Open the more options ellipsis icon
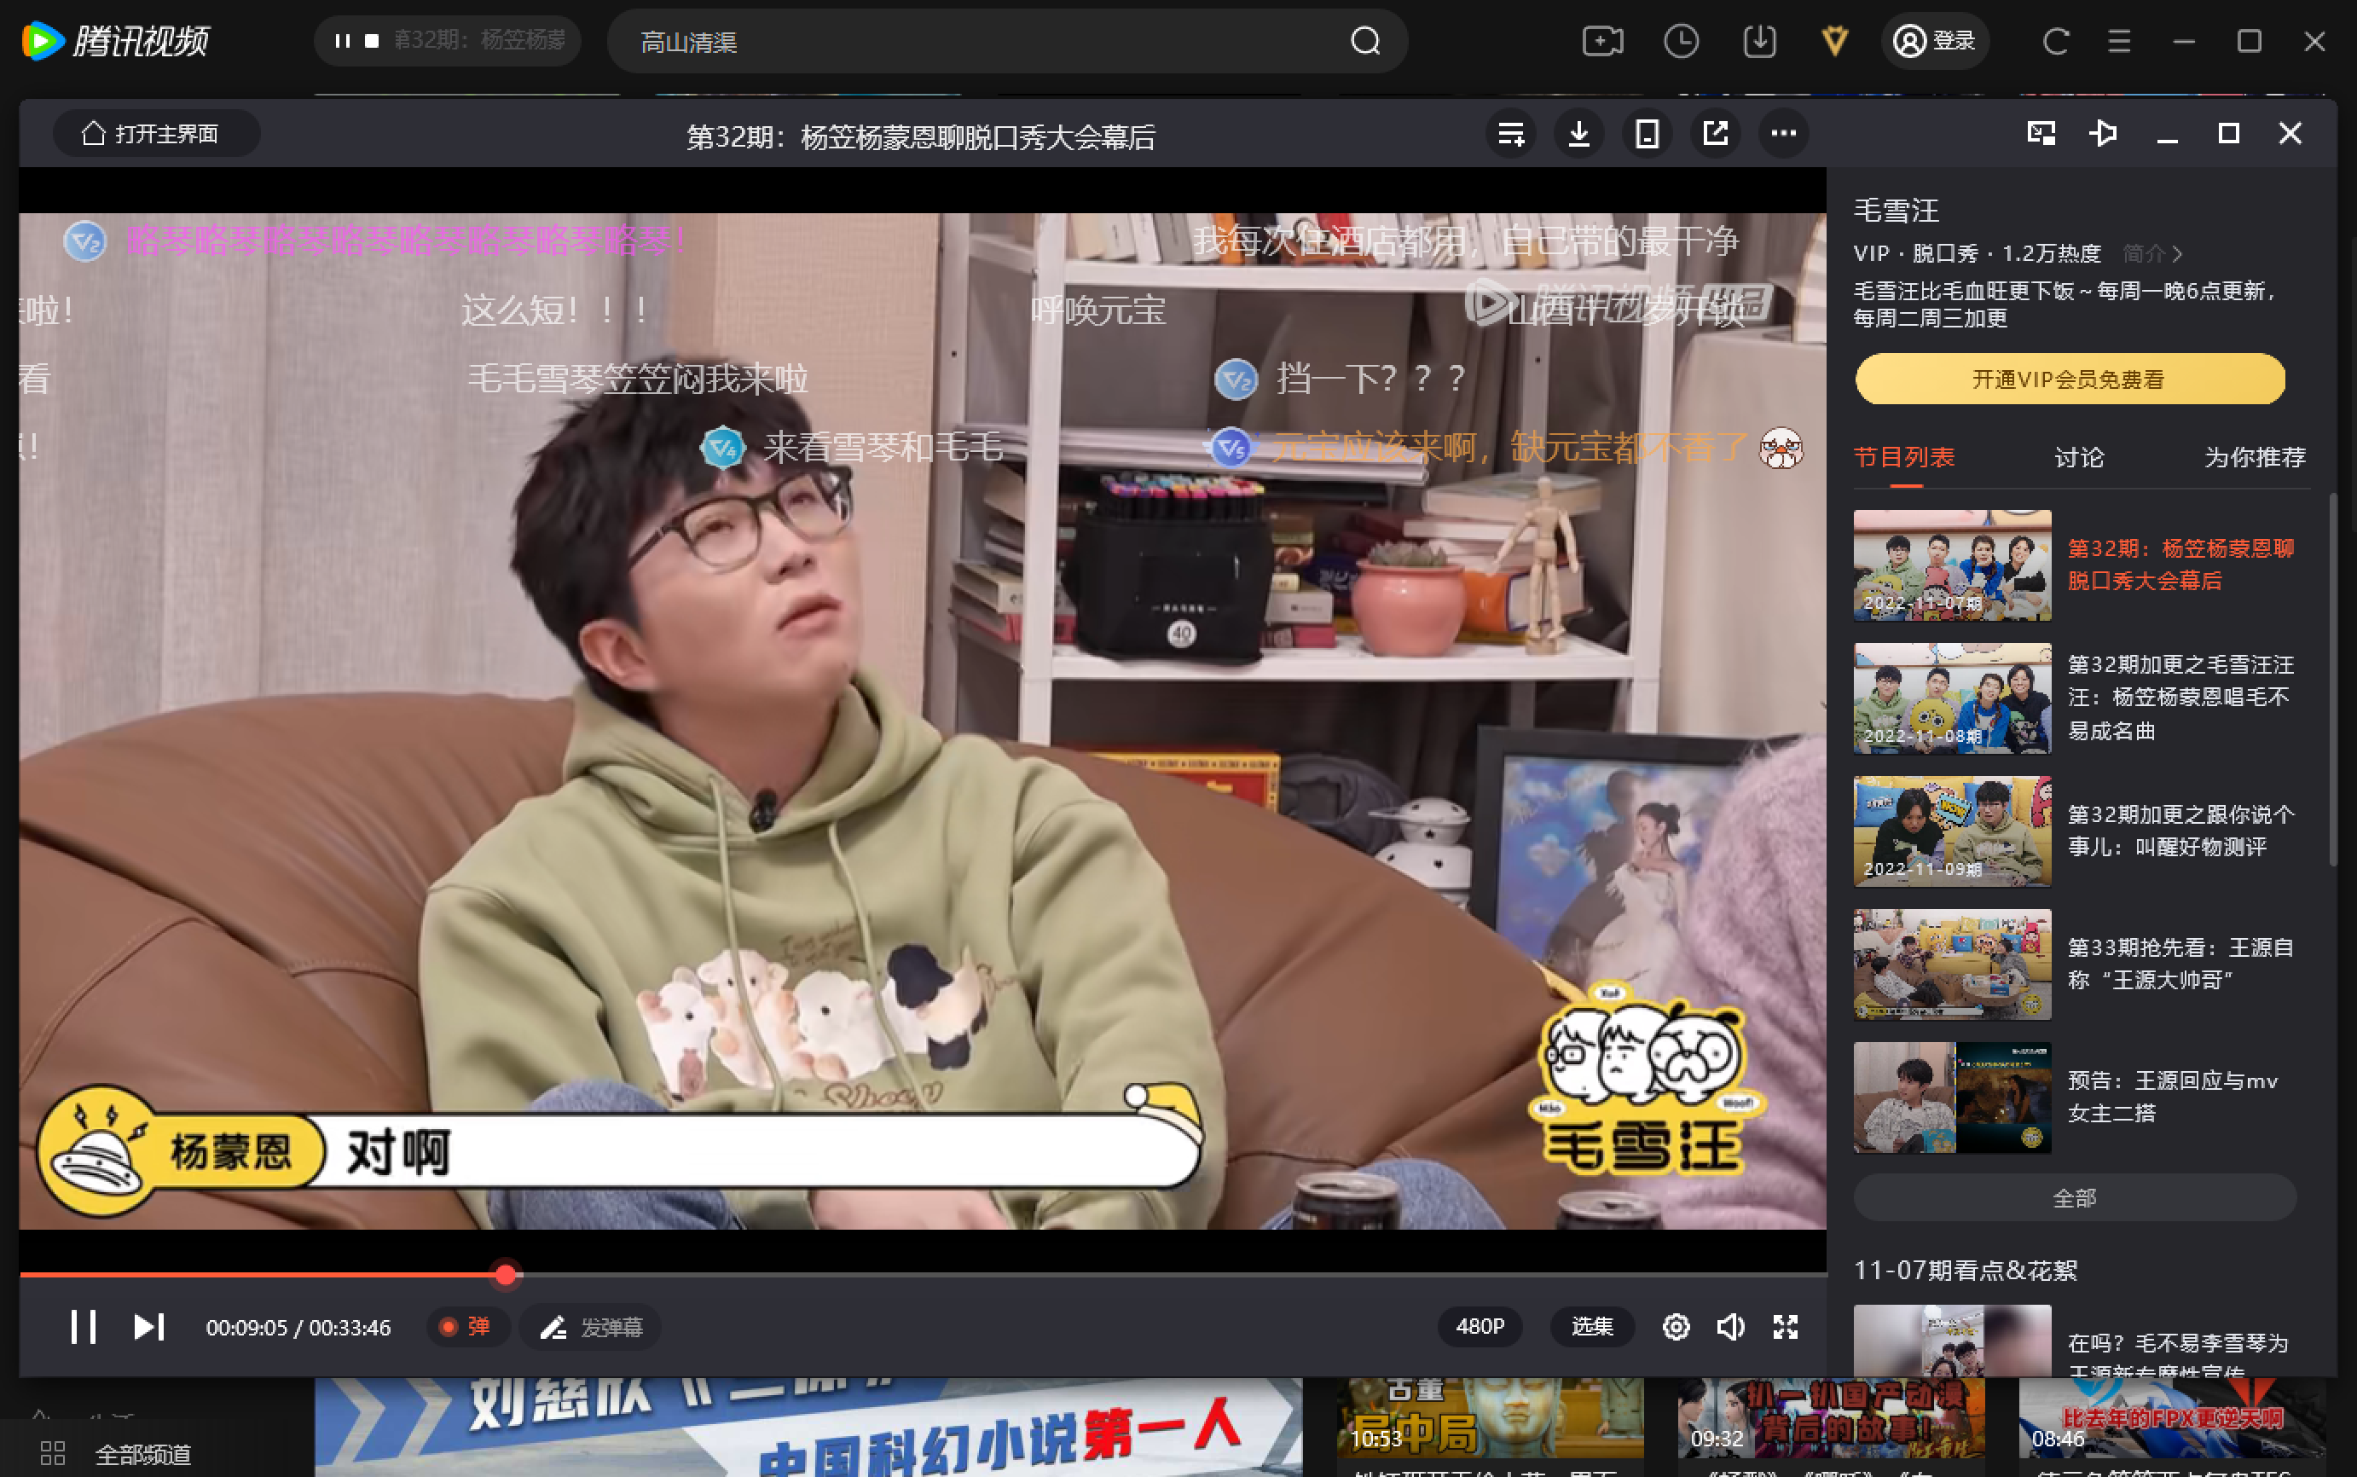This screenshot has height=1477, width=2357. point(1784,134)
